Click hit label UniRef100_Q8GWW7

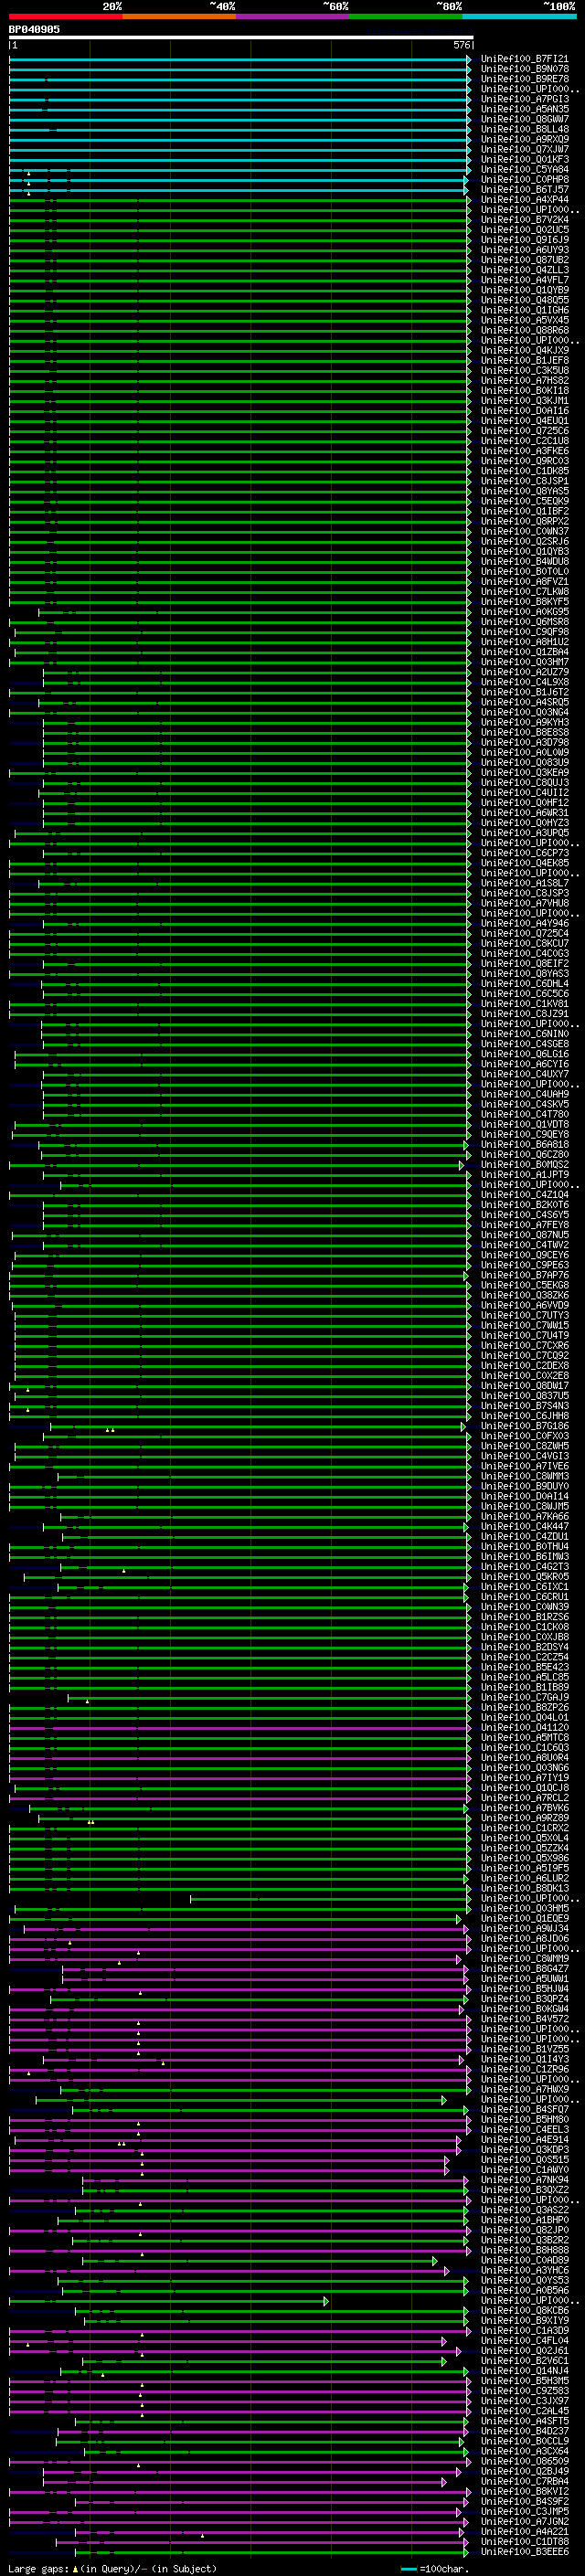pyautogui.click(x=525, y=120)
